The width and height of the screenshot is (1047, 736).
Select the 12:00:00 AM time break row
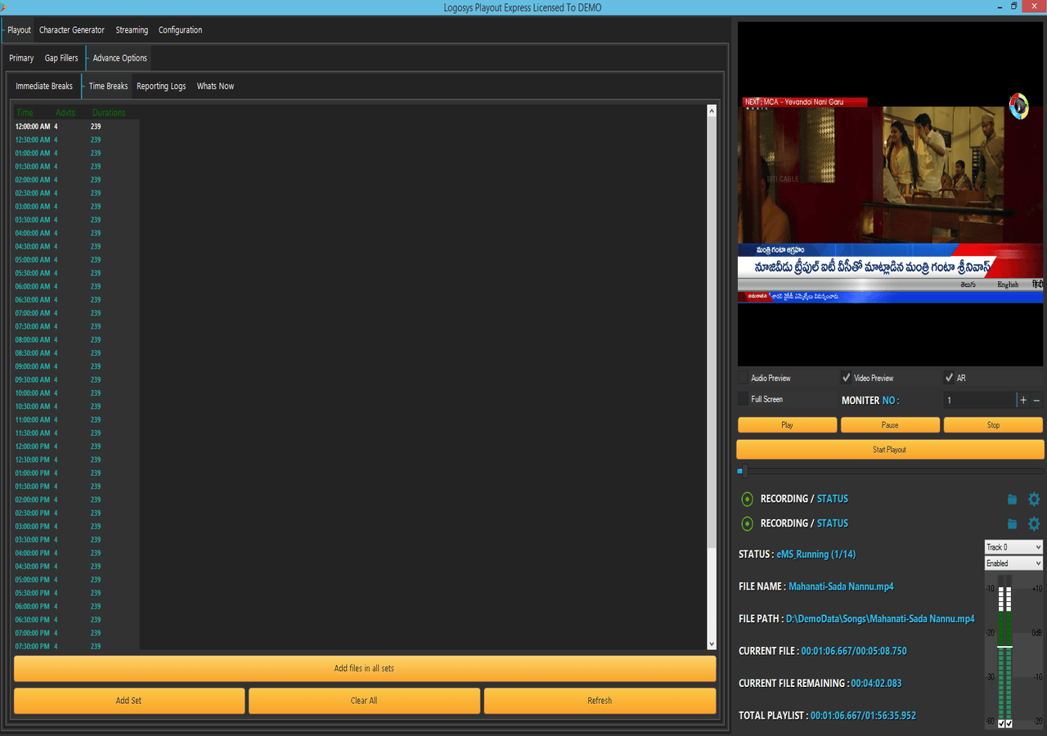[x=74, y=127]
